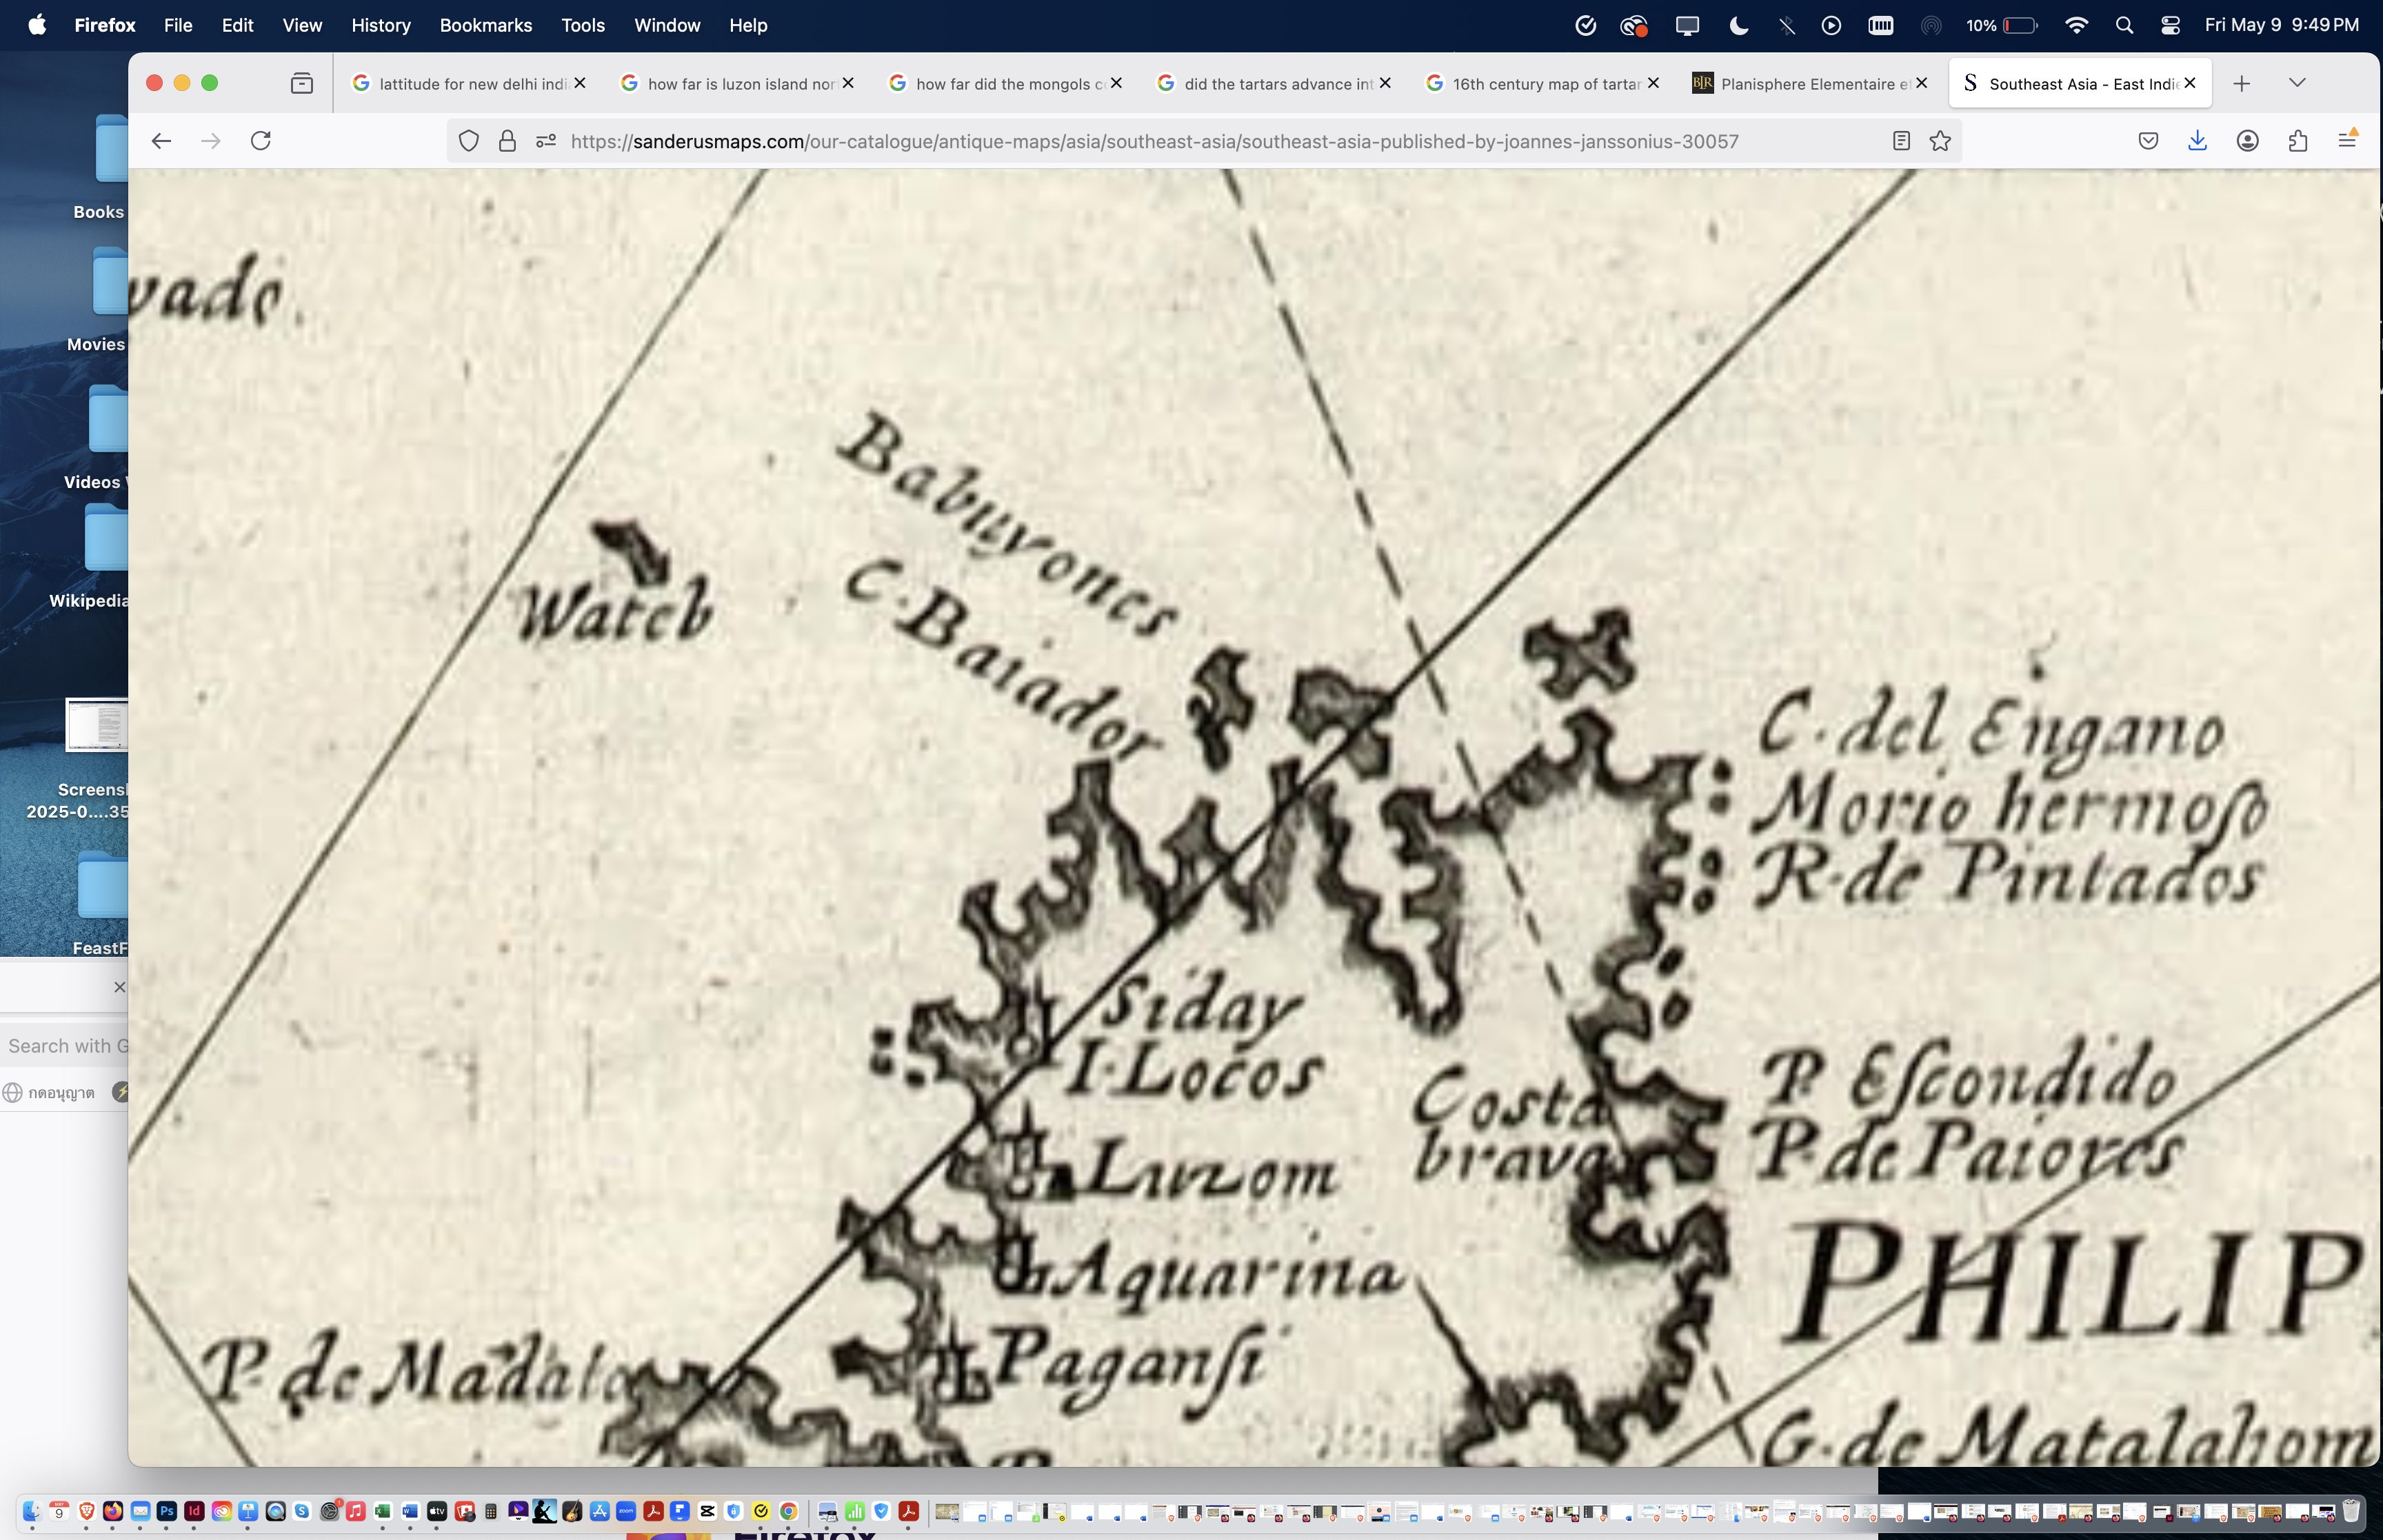Open Control Center in menu bar

click(x=2170, y=26)
